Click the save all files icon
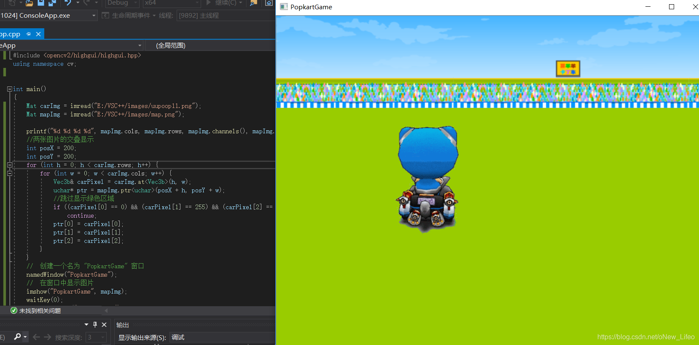Image resolution: width=699 pixels, height=345 pixels. tap(52, 3)
